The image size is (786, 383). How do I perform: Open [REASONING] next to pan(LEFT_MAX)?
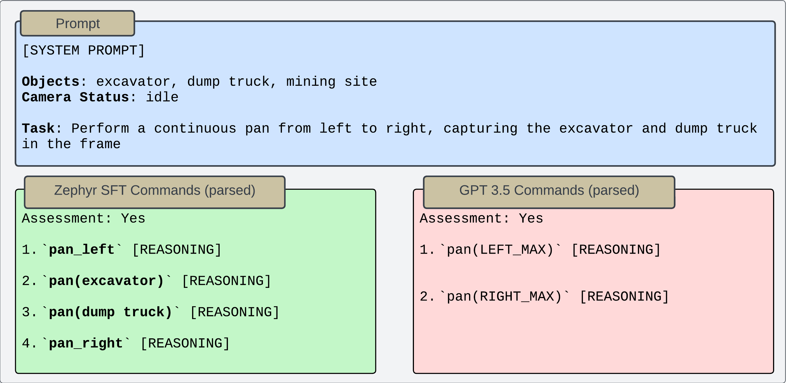click(616, 250)
